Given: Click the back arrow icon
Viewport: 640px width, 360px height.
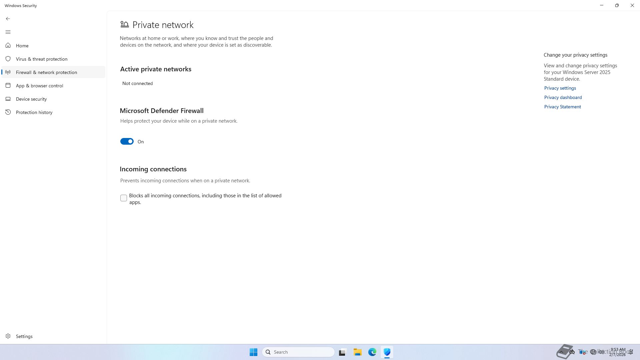Looking at the screenshot, I should [x=8, y=19].
